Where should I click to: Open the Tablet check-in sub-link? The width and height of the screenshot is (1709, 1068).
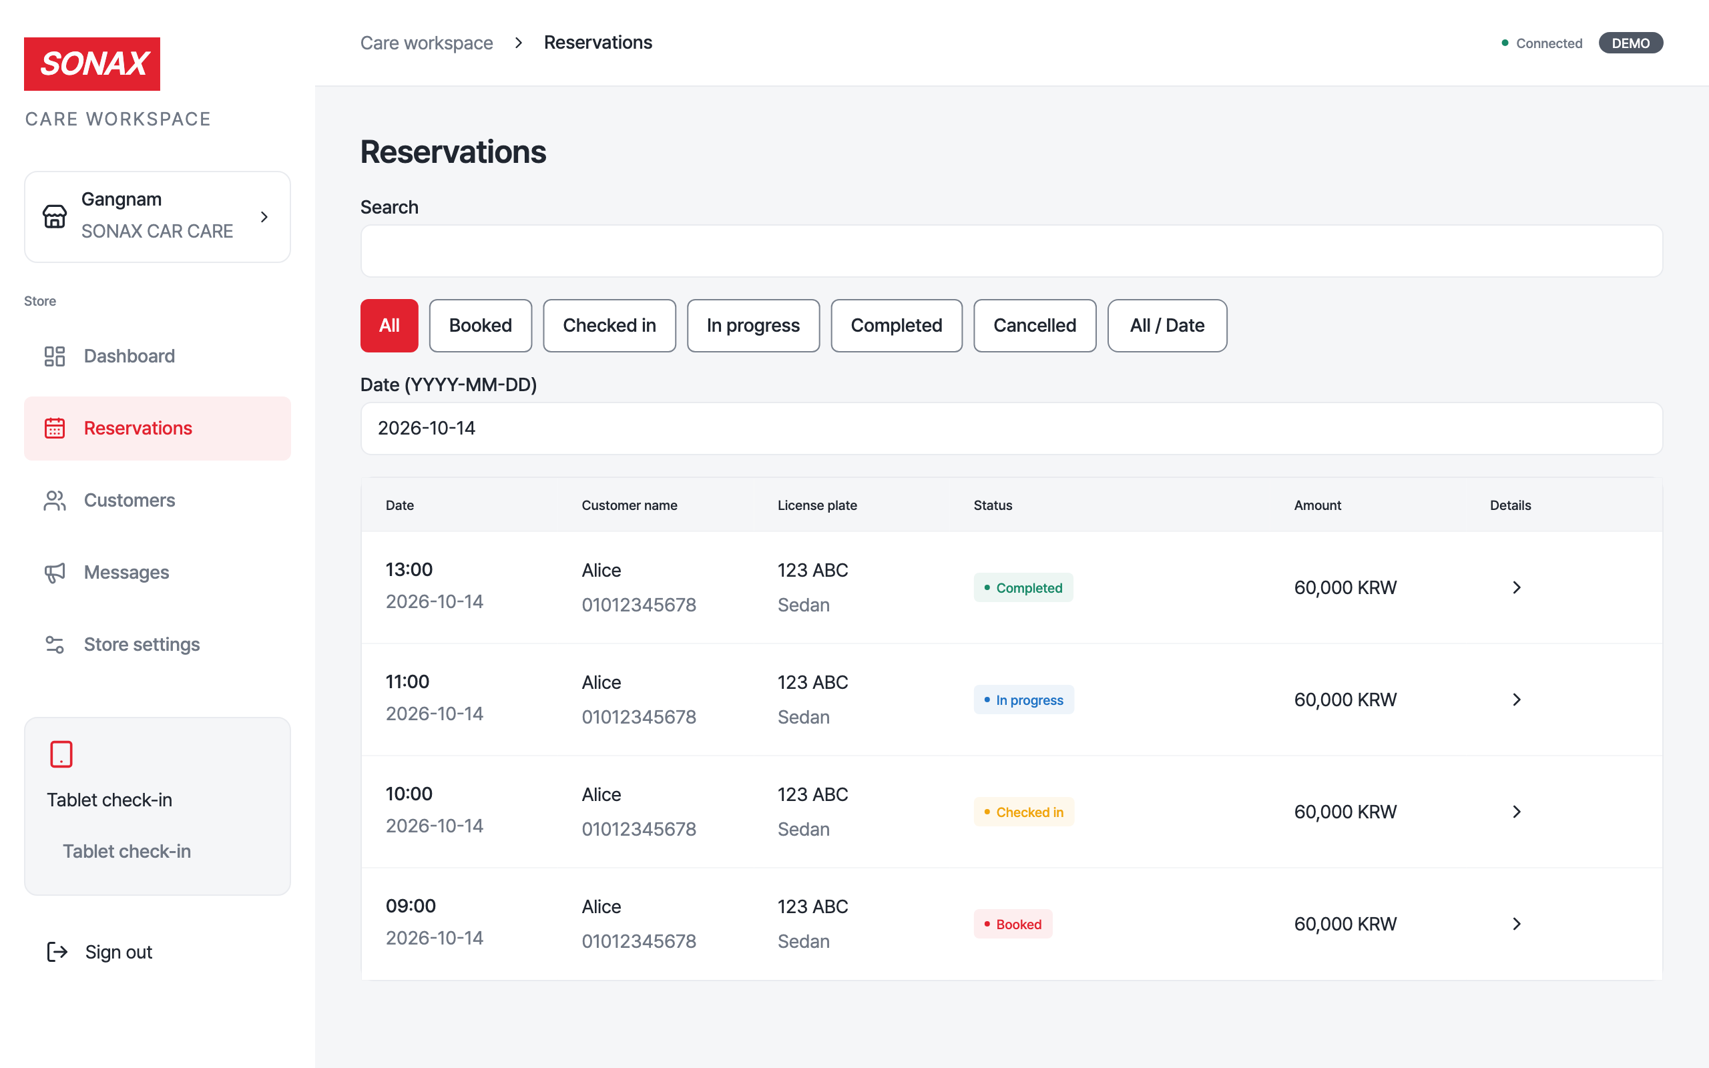(126, 851)
